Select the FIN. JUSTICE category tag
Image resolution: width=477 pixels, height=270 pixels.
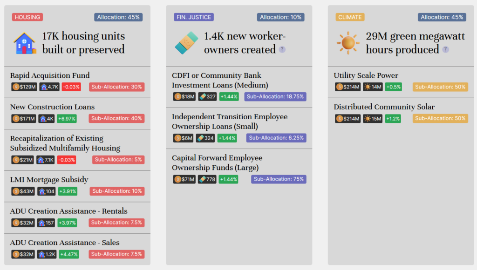coord(194,17)
